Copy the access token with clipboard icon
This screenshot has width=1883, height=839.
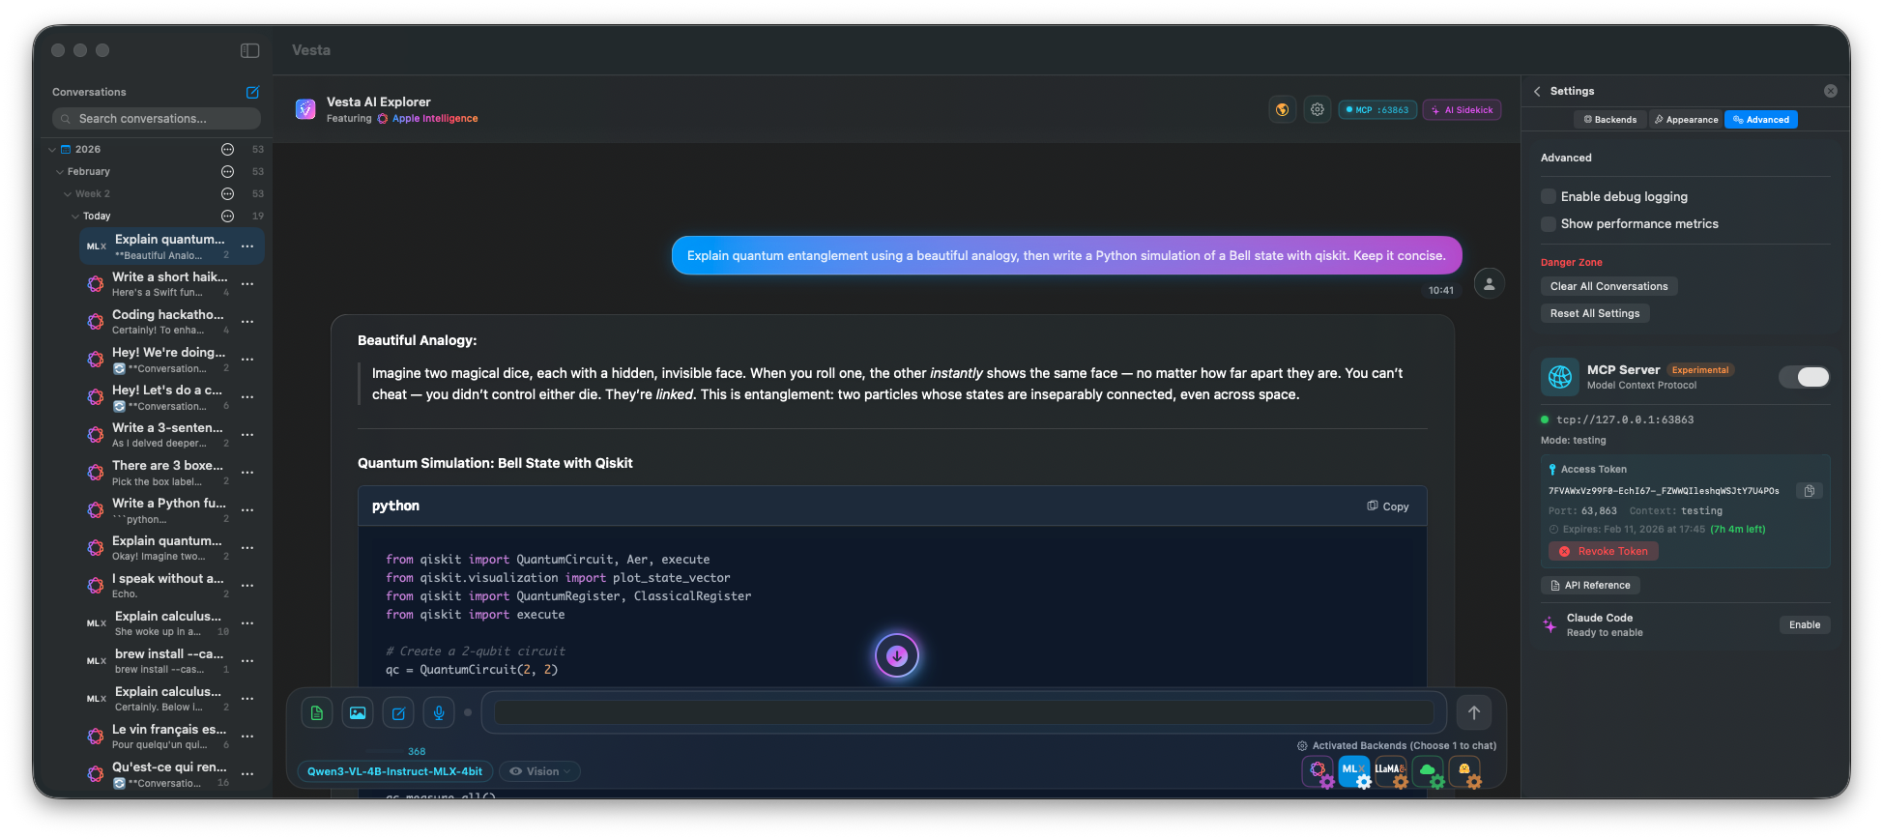click(x=1809, y=491)
